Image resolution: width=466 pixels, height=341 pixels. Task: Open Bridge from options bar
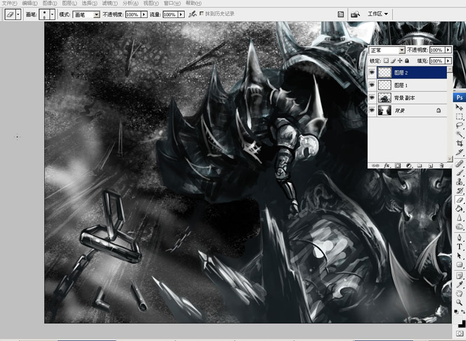355,14
